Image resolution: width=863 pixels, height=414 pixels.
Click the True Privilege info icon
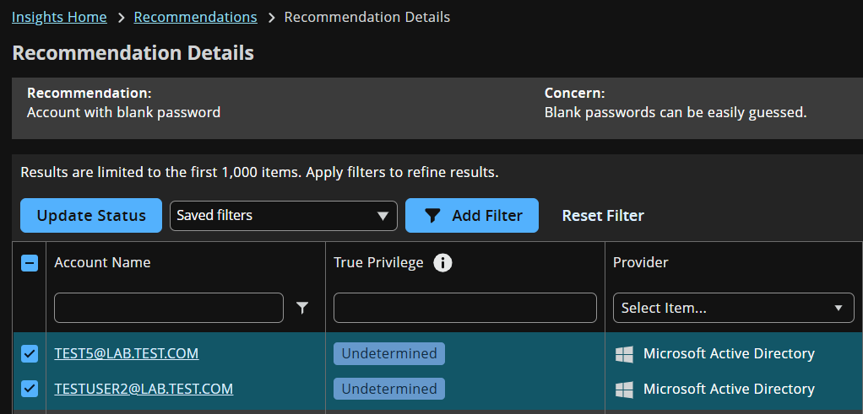pos(442,263)
